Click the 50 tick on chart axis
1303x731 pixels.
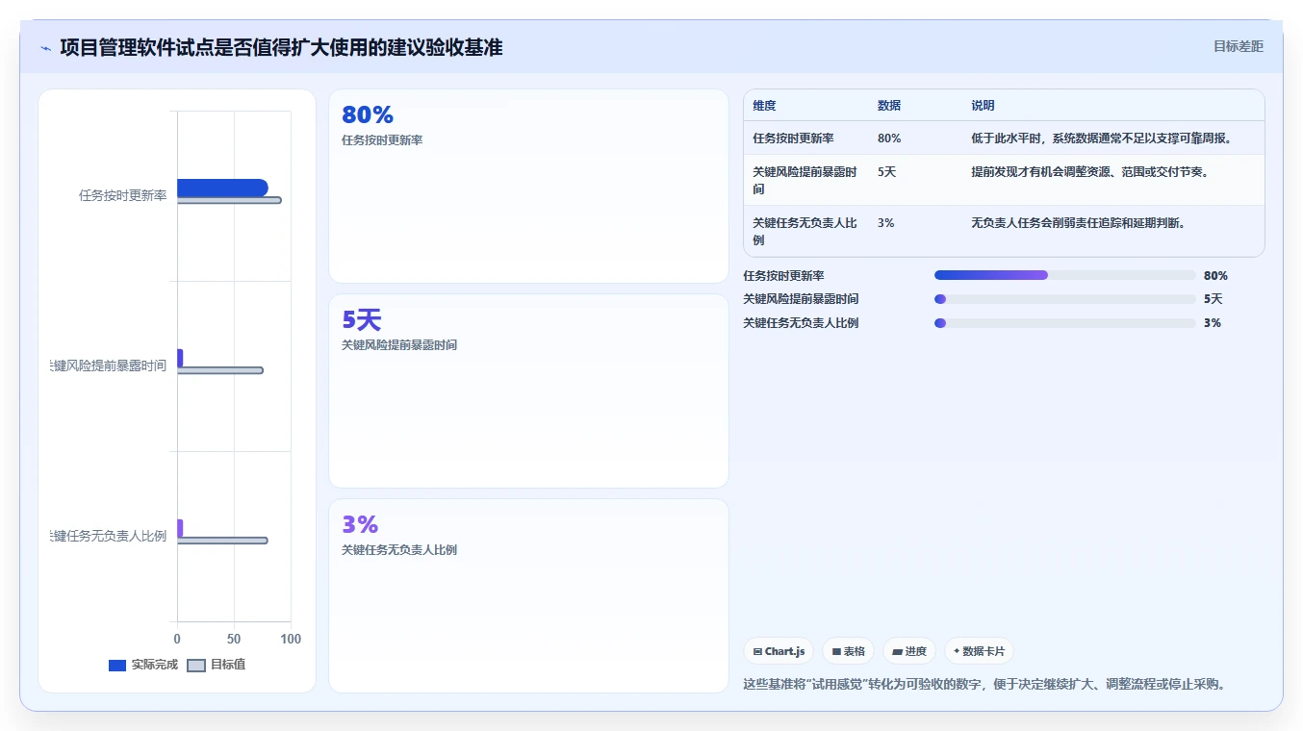pos(234,640)
